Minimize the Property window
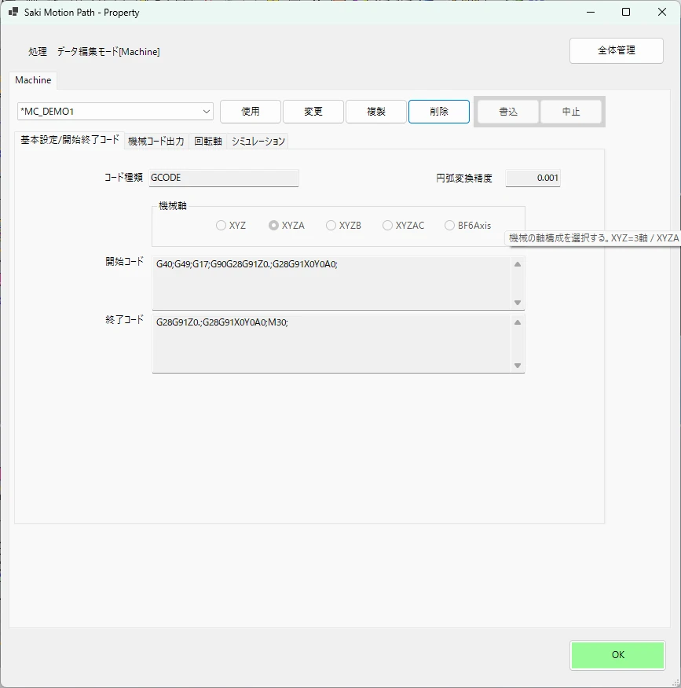The image size is (681, 688). (x=591, y=13)
